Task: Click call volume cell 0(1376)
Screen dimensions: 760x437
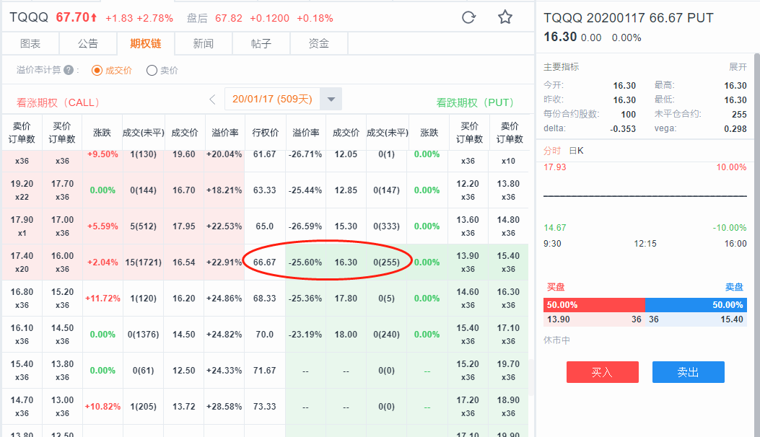Action: [x=143, y=335]
